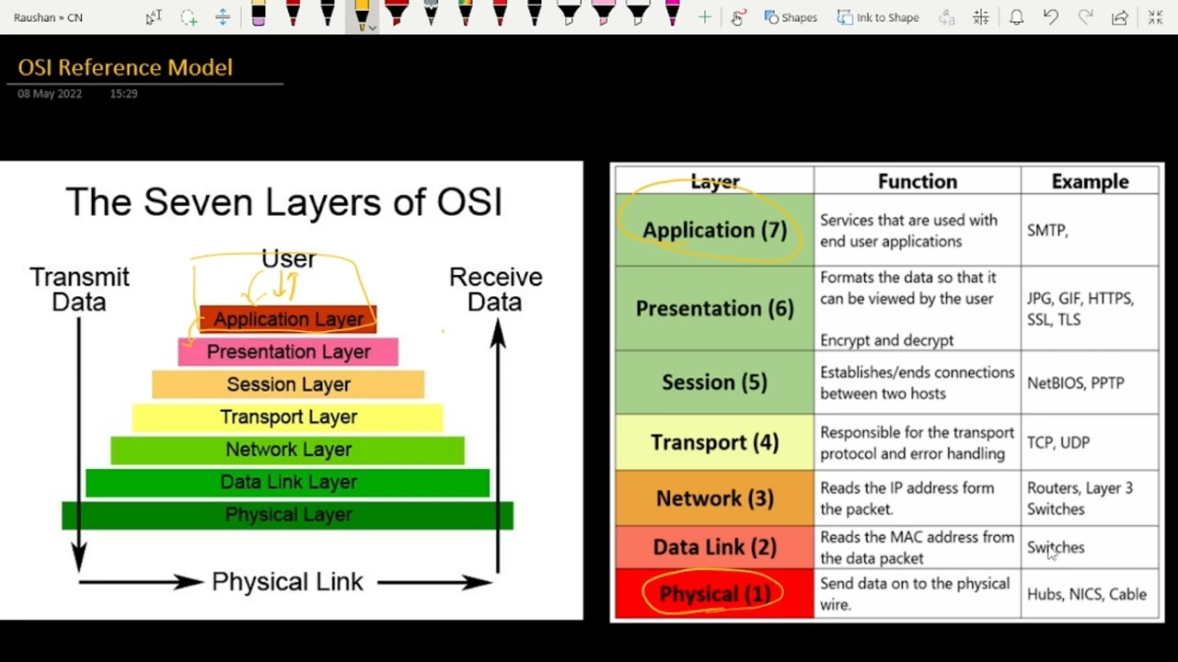This screenshot has height=662, width=1178.
Task: Click the 08 May 2022 page date
Action: (50, 94)
